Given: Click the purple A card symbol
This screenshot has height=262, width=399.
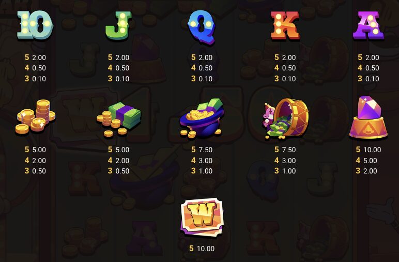Looking at the screenshot, I should point(368,25).
